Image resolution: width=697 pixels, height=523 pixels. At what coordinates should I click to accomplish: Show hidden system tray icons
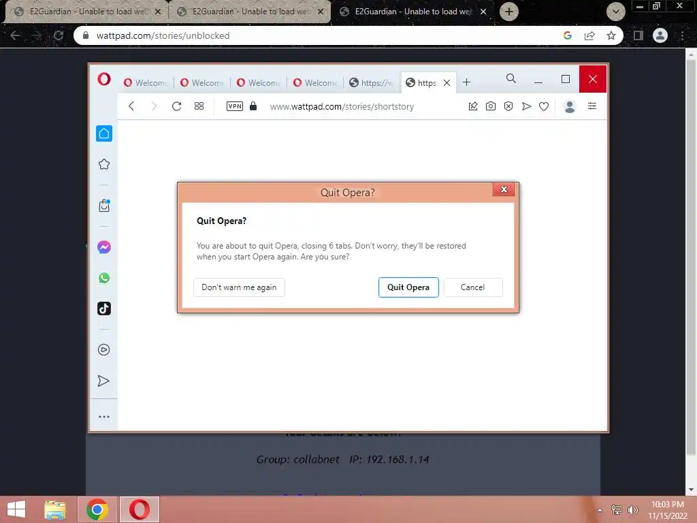pos(600,510)
